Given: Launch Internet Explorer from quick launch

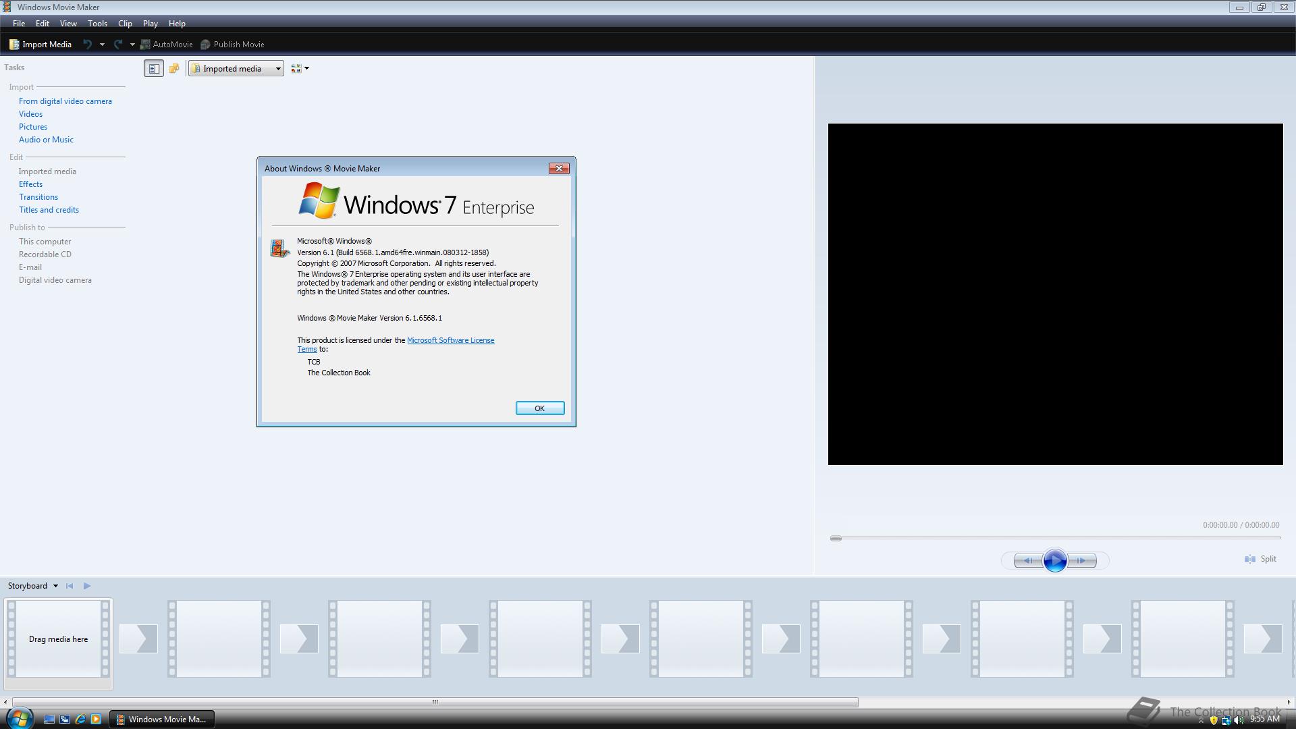Looking at the screenshot, I should [80, 720].
